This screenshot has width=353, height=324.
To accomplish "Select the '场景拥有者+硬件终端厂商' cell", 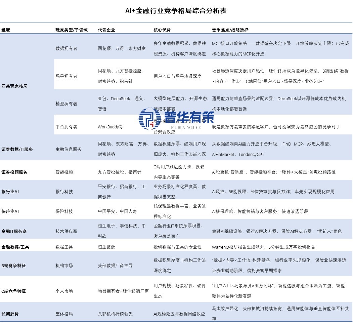I will click(x=123, y=291).
